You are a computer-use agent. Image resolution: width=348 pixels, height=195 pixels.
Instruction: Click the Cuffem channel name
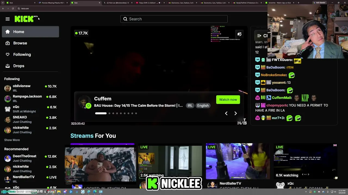click(103, 99)
